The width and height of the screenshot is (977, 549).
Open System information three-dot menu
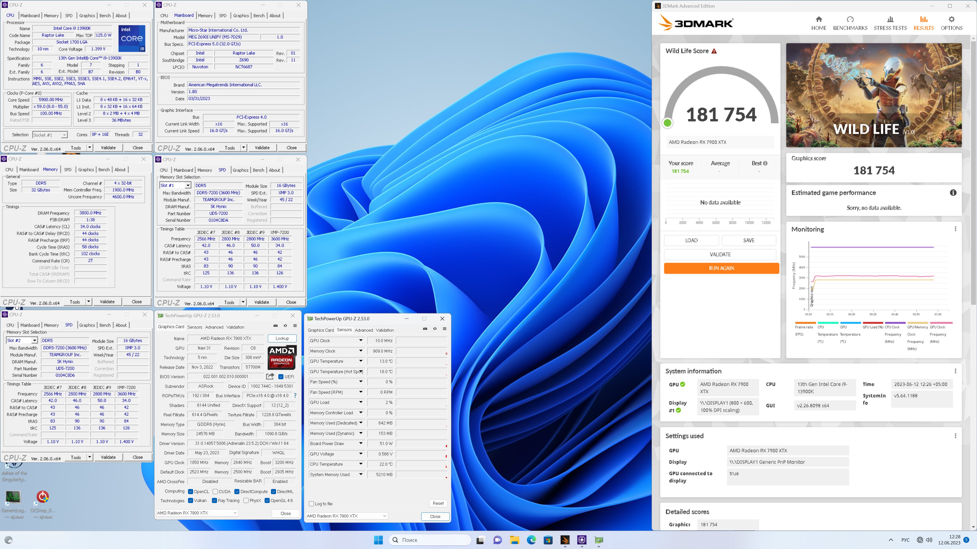tap(955, 371)
